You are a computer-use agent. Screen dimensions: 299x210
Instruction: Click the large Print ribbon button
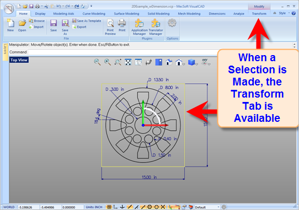(x=122, y=25)
